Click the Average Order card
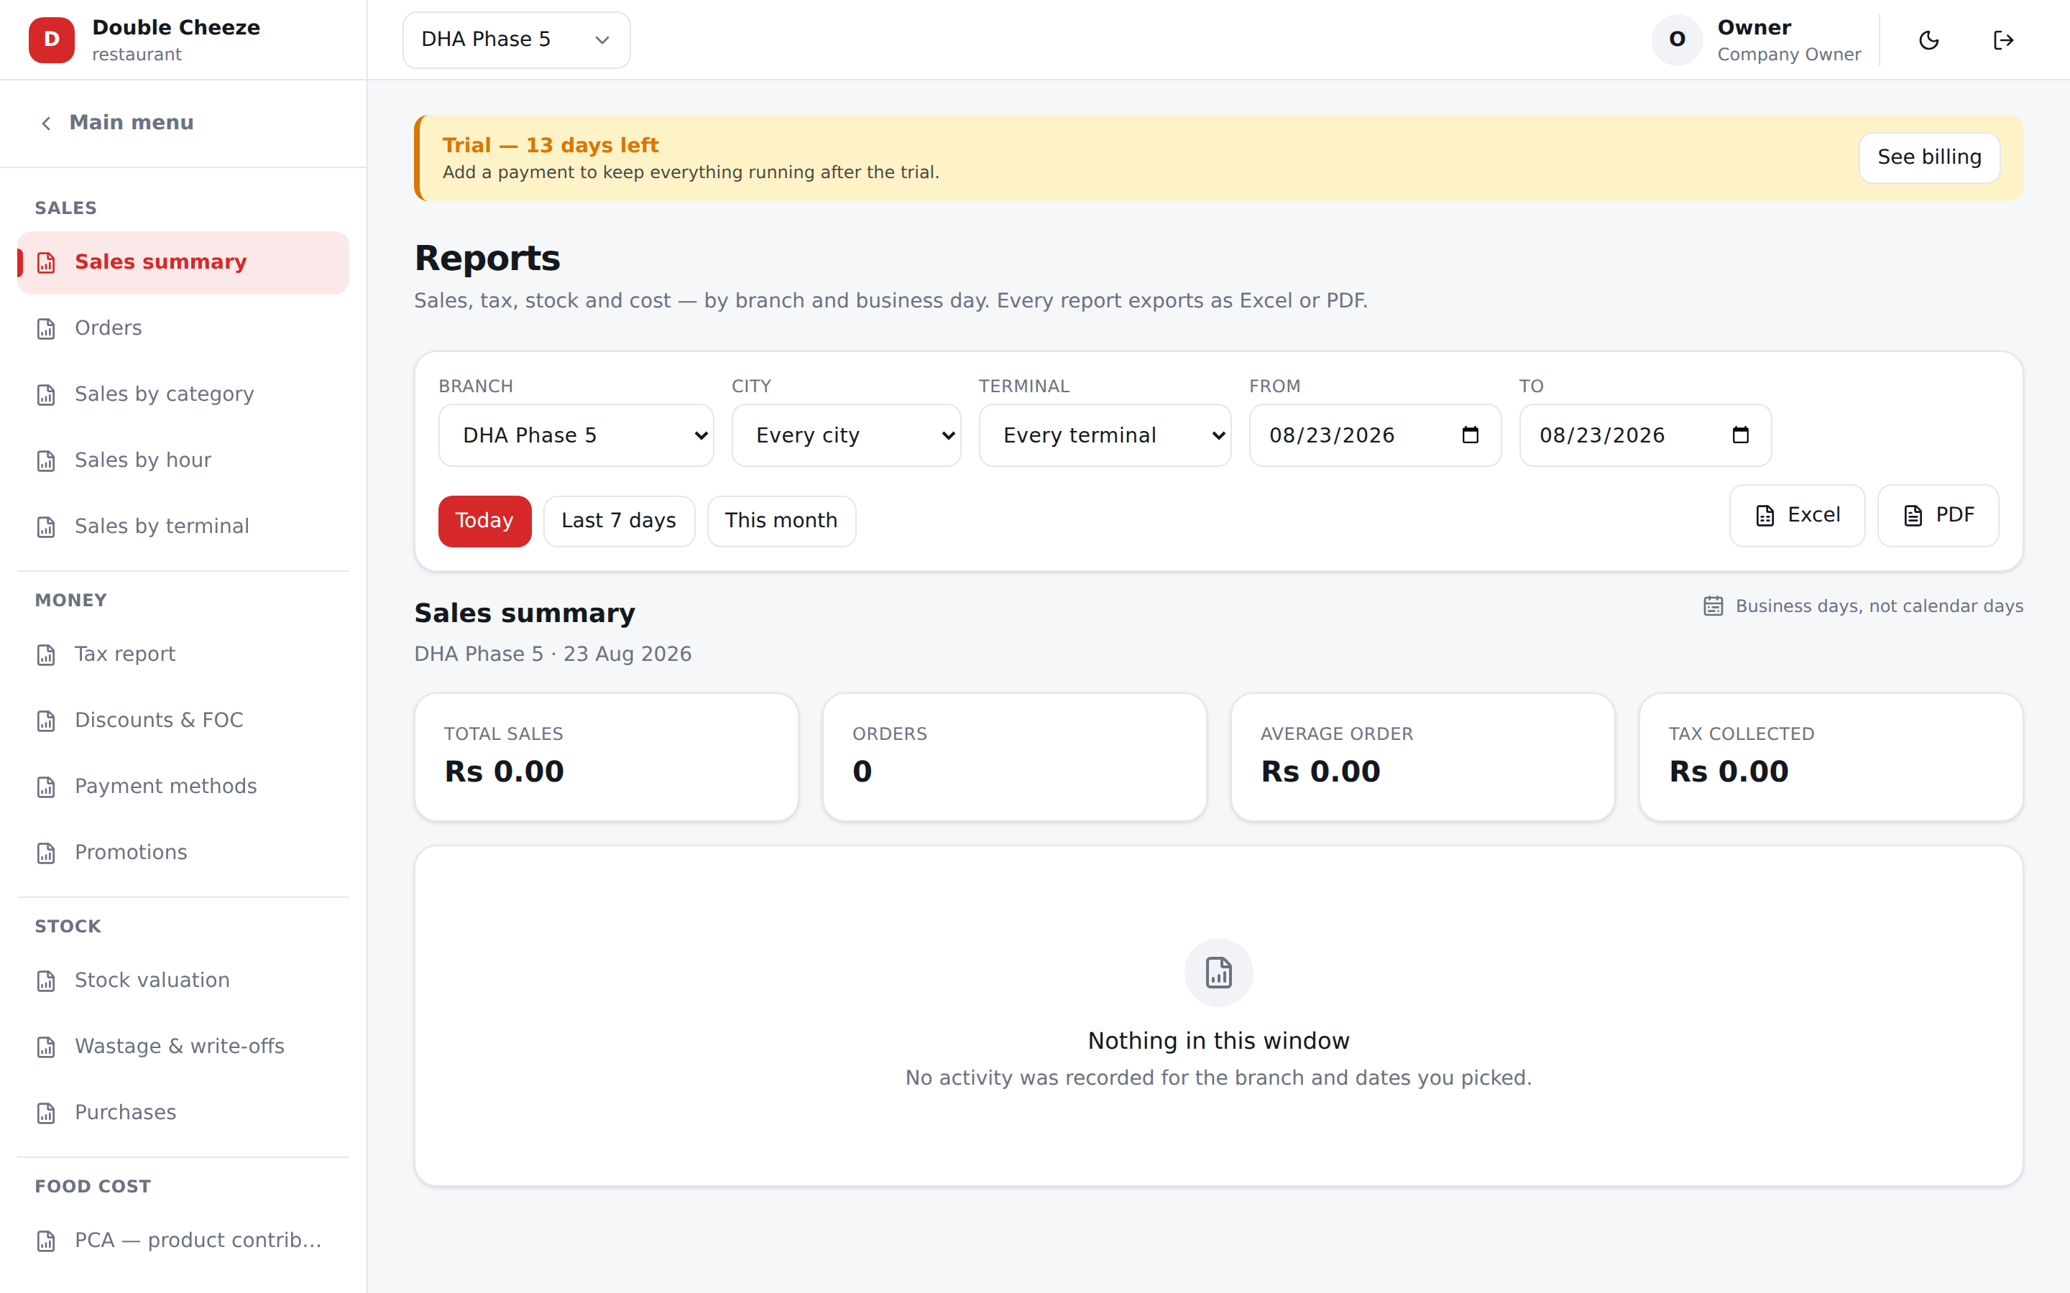2070x1293 pixels. (1422, 757)
